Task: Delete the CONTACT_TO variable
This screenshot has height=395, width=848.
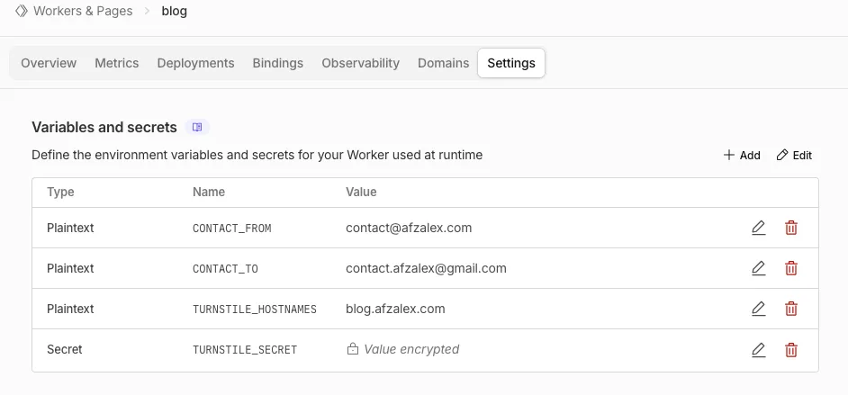Action: 791,268
